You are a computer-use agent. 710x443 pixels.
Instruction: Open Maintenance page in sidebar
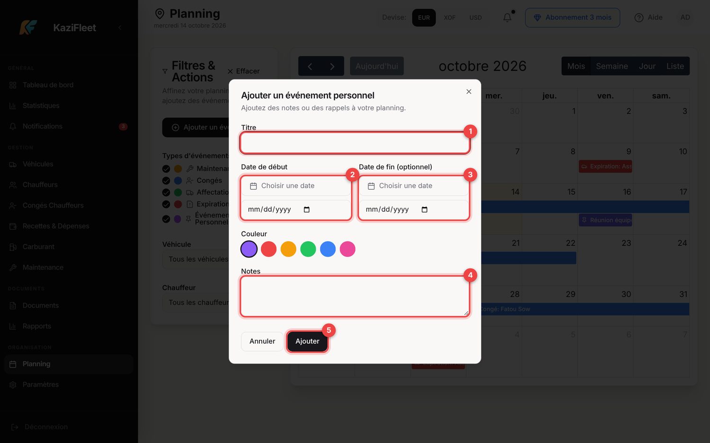point(69,267)
